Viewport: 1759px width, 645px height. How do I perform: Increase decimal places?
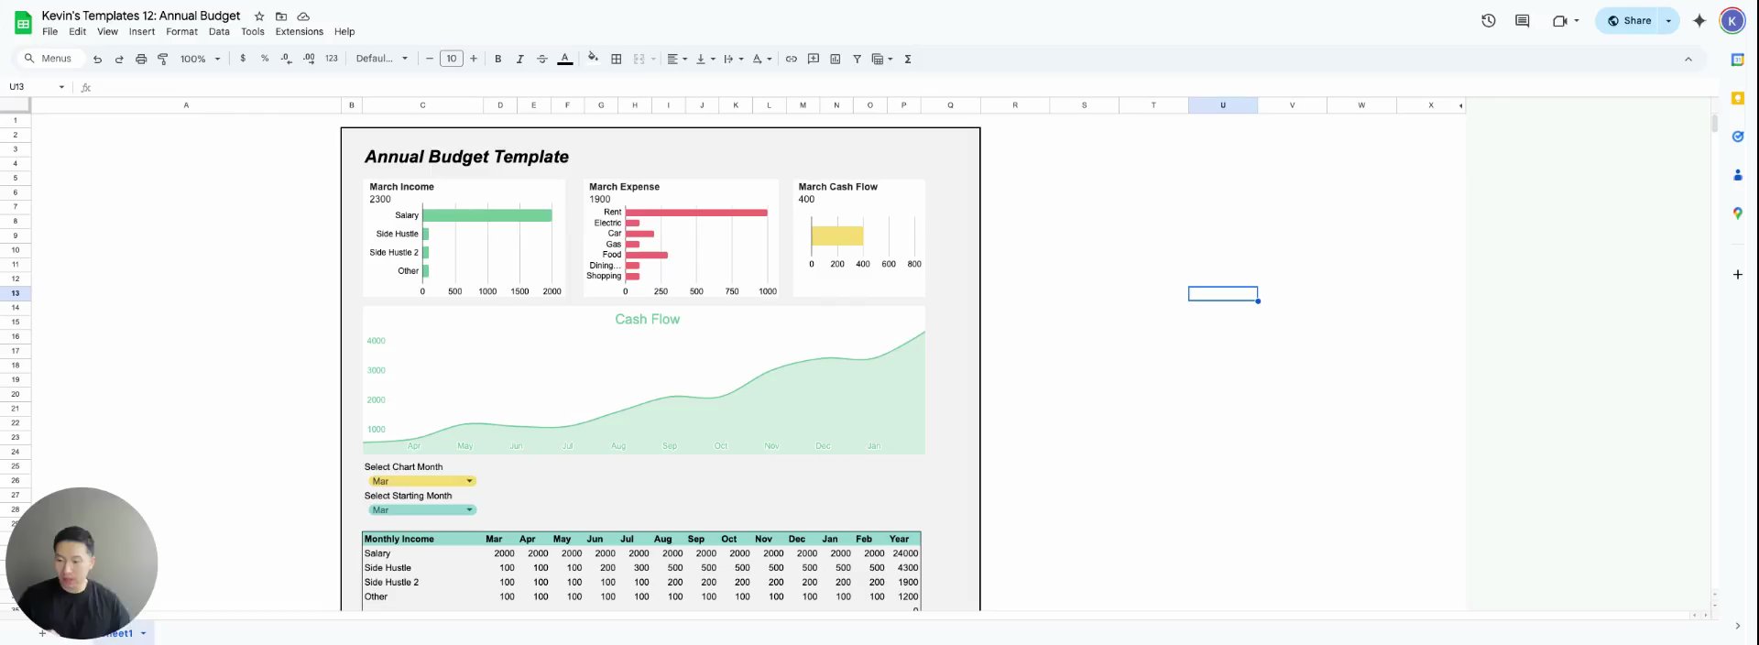(x=309, y=59)
